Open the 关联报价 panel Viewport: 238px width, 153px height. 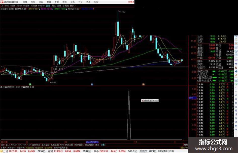pos(11,148)
